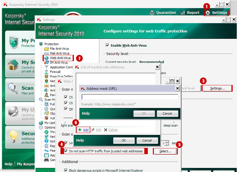Click into the Address mask URL field
The height and width of the screenshot is (172, 237).
click(x=130, y=97)
